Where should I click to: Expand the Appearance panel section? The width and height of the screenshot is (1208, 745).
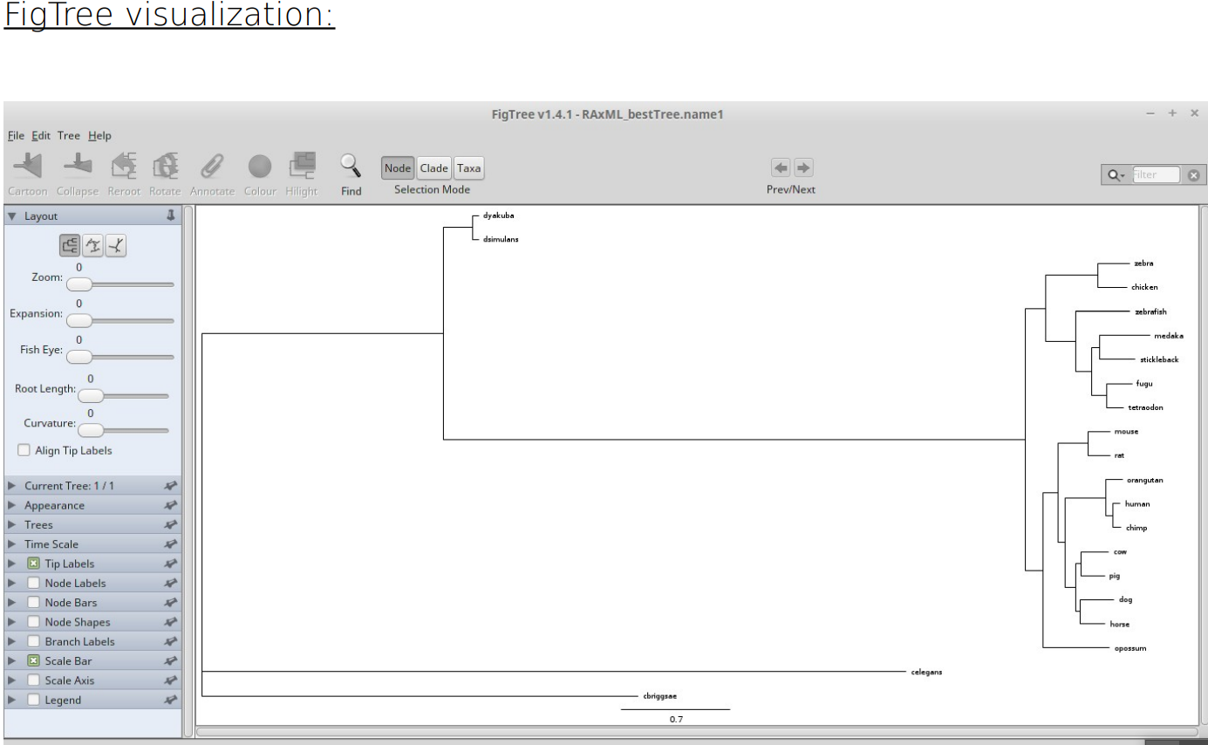[54, 505]
